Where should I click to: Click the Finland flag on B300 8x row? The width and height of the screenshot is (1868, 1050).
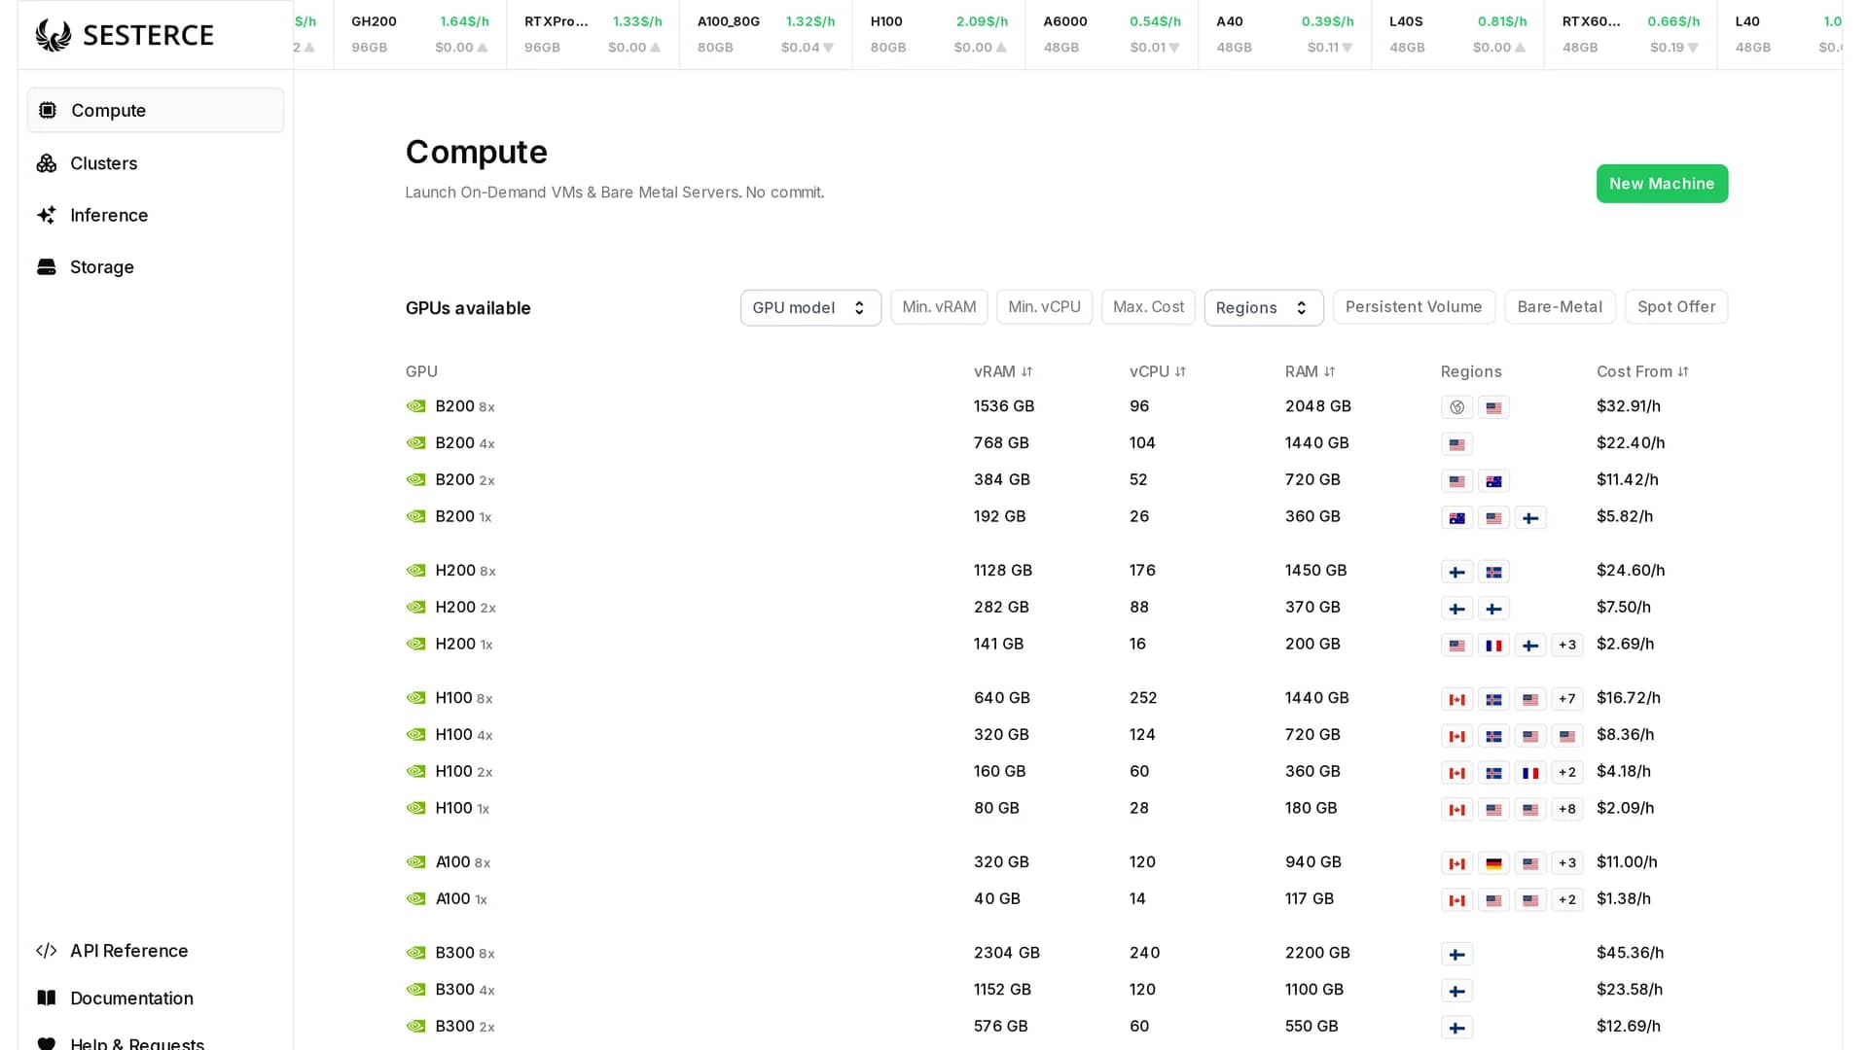[1456, 955]
